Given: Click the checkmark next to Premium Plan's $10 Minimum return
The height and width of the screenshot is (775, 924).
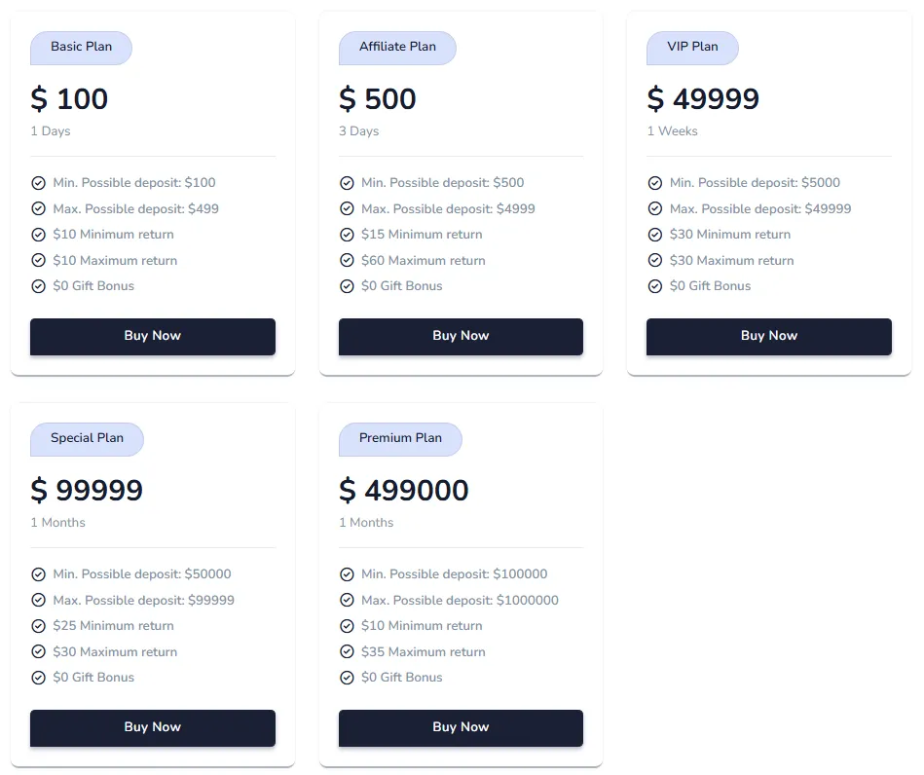Looking at the screenshot, I should [347, 625].
